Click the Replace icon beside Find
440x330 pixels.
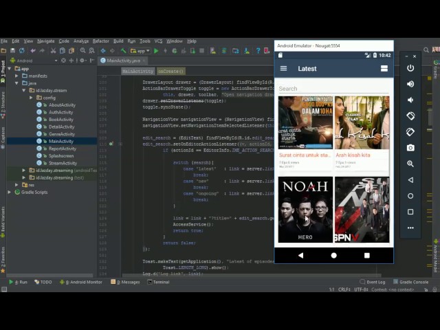(x=91, y=51)
